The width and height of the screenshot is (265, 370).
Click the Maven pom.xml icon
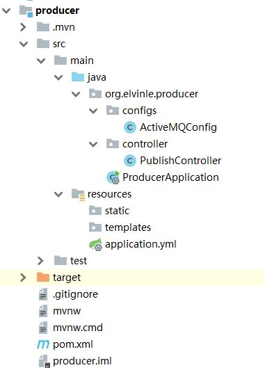pyautogui.click(x=42, y=344)
